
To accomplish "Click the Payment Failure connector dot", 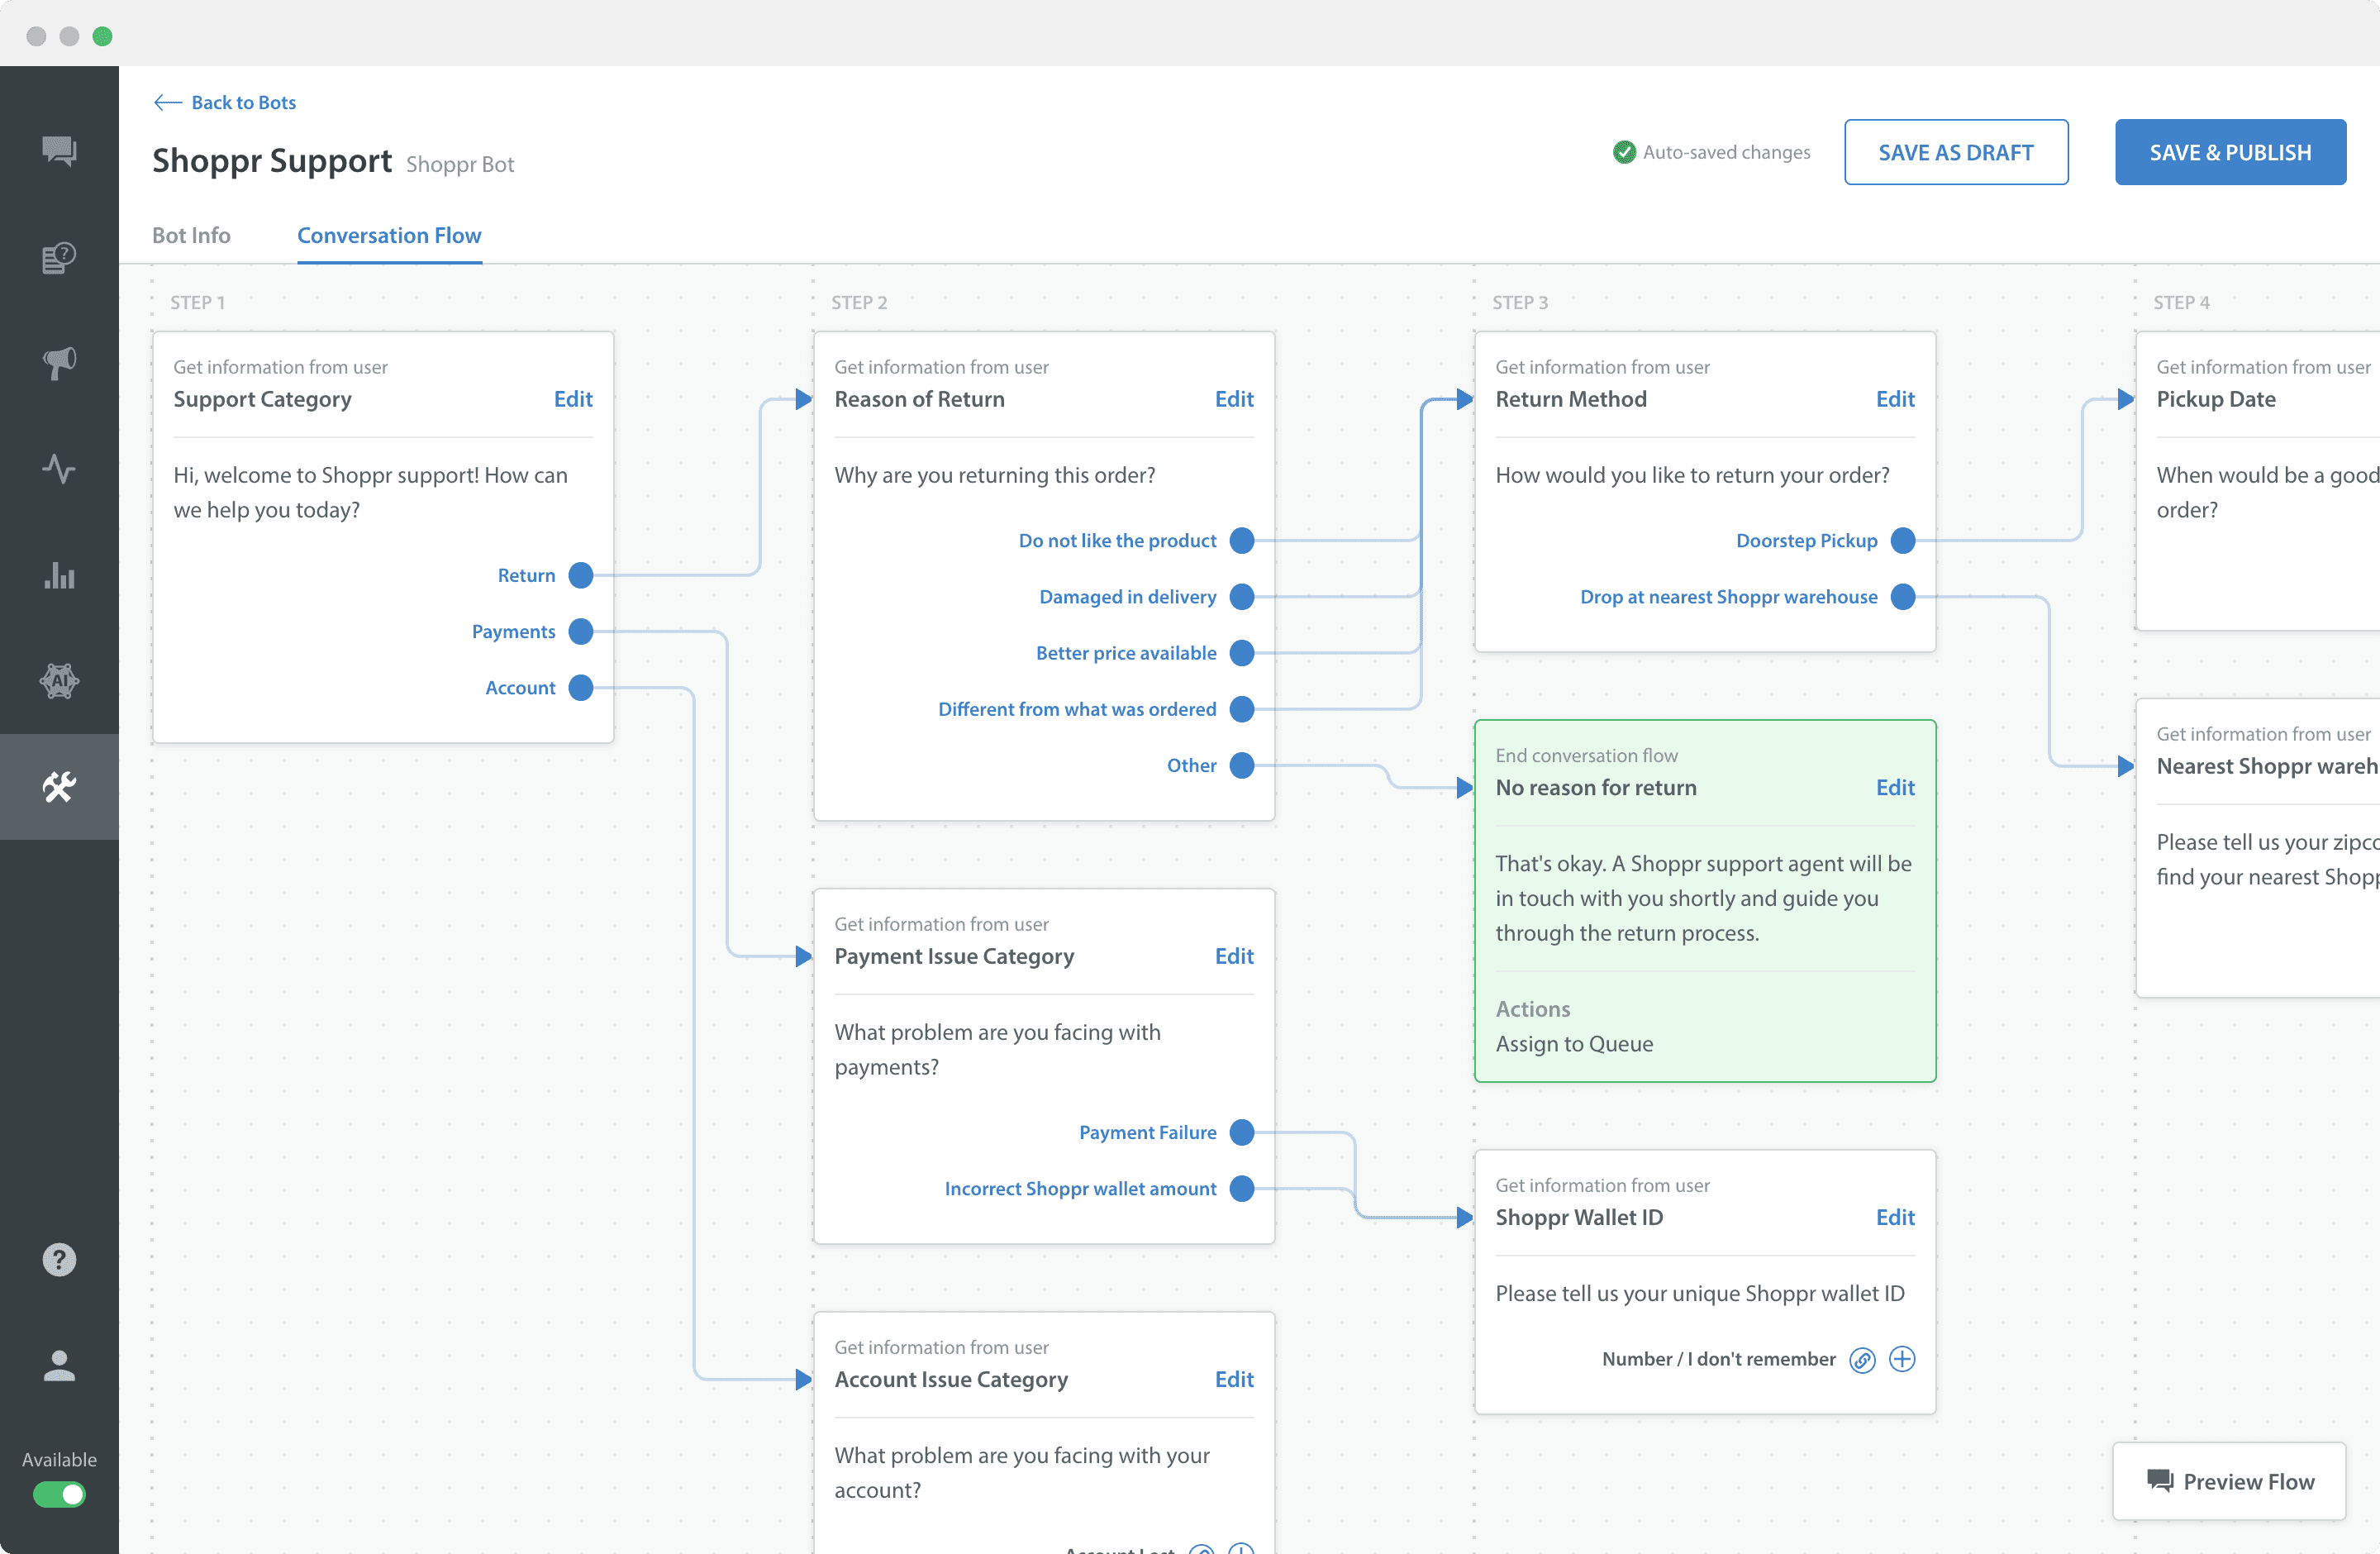I will (1242, 1132).
